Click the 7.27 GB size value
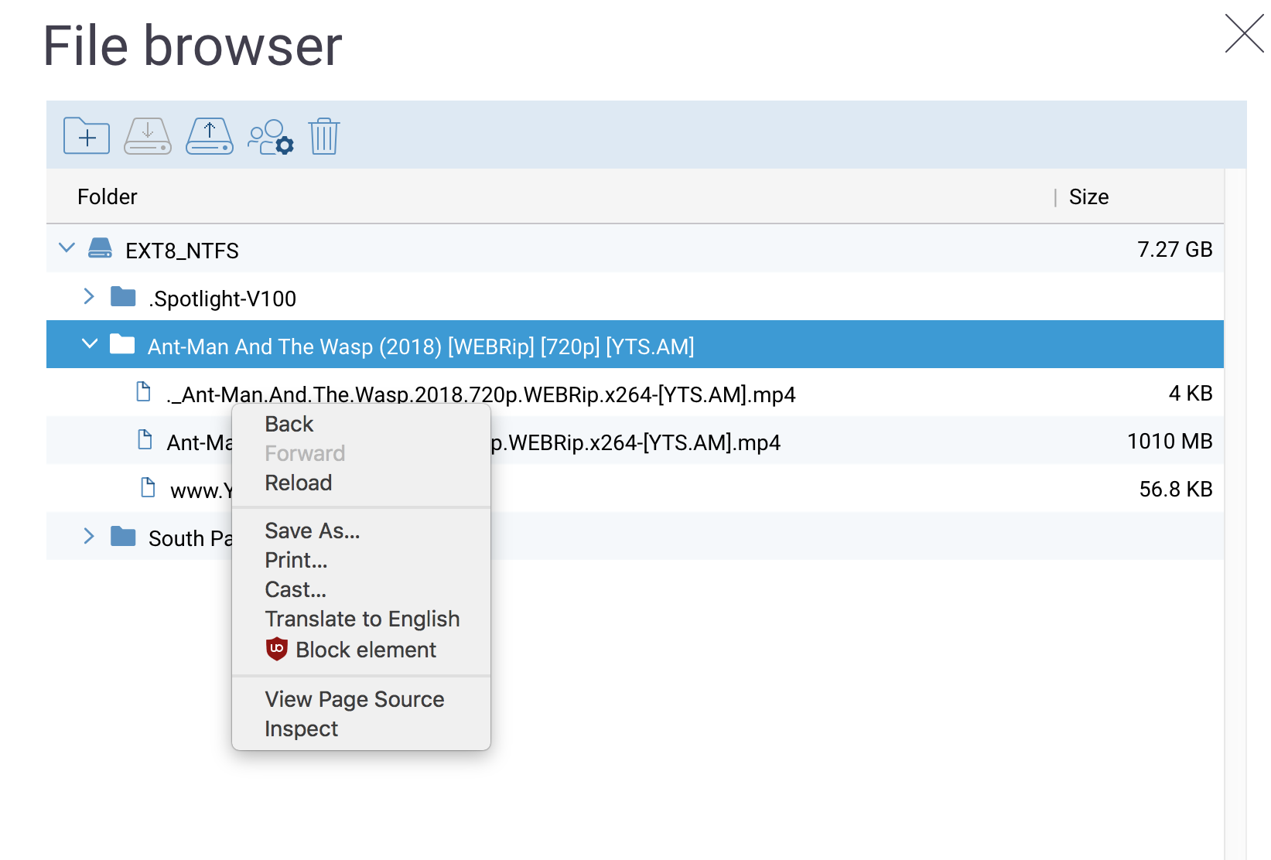The image size is (1271, 860). 1174,249
